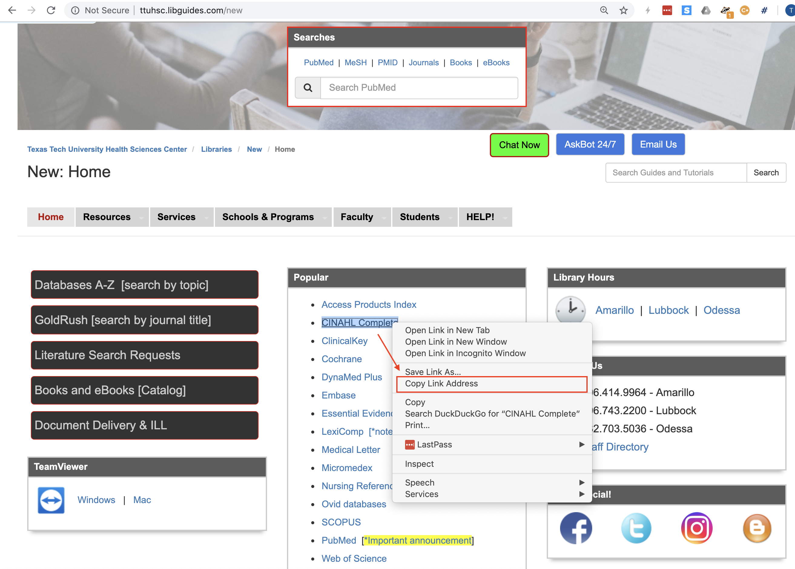This screenshot has height=569, width=795.
Task: Click the orange C+ extension icon
Action: pos(744,11)
